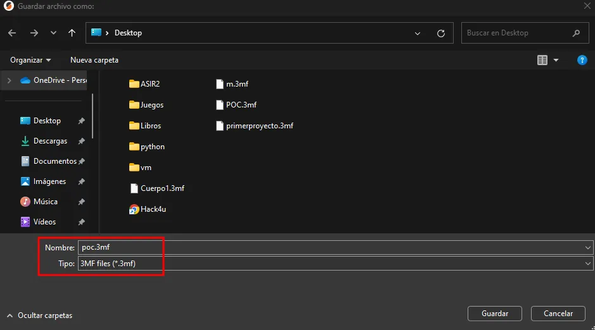Expand the OneDrive tree node

[x=9, y=80]
